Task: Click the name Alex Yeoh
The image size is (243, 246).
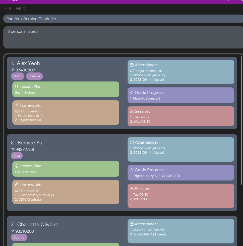Action: [28, 63]
